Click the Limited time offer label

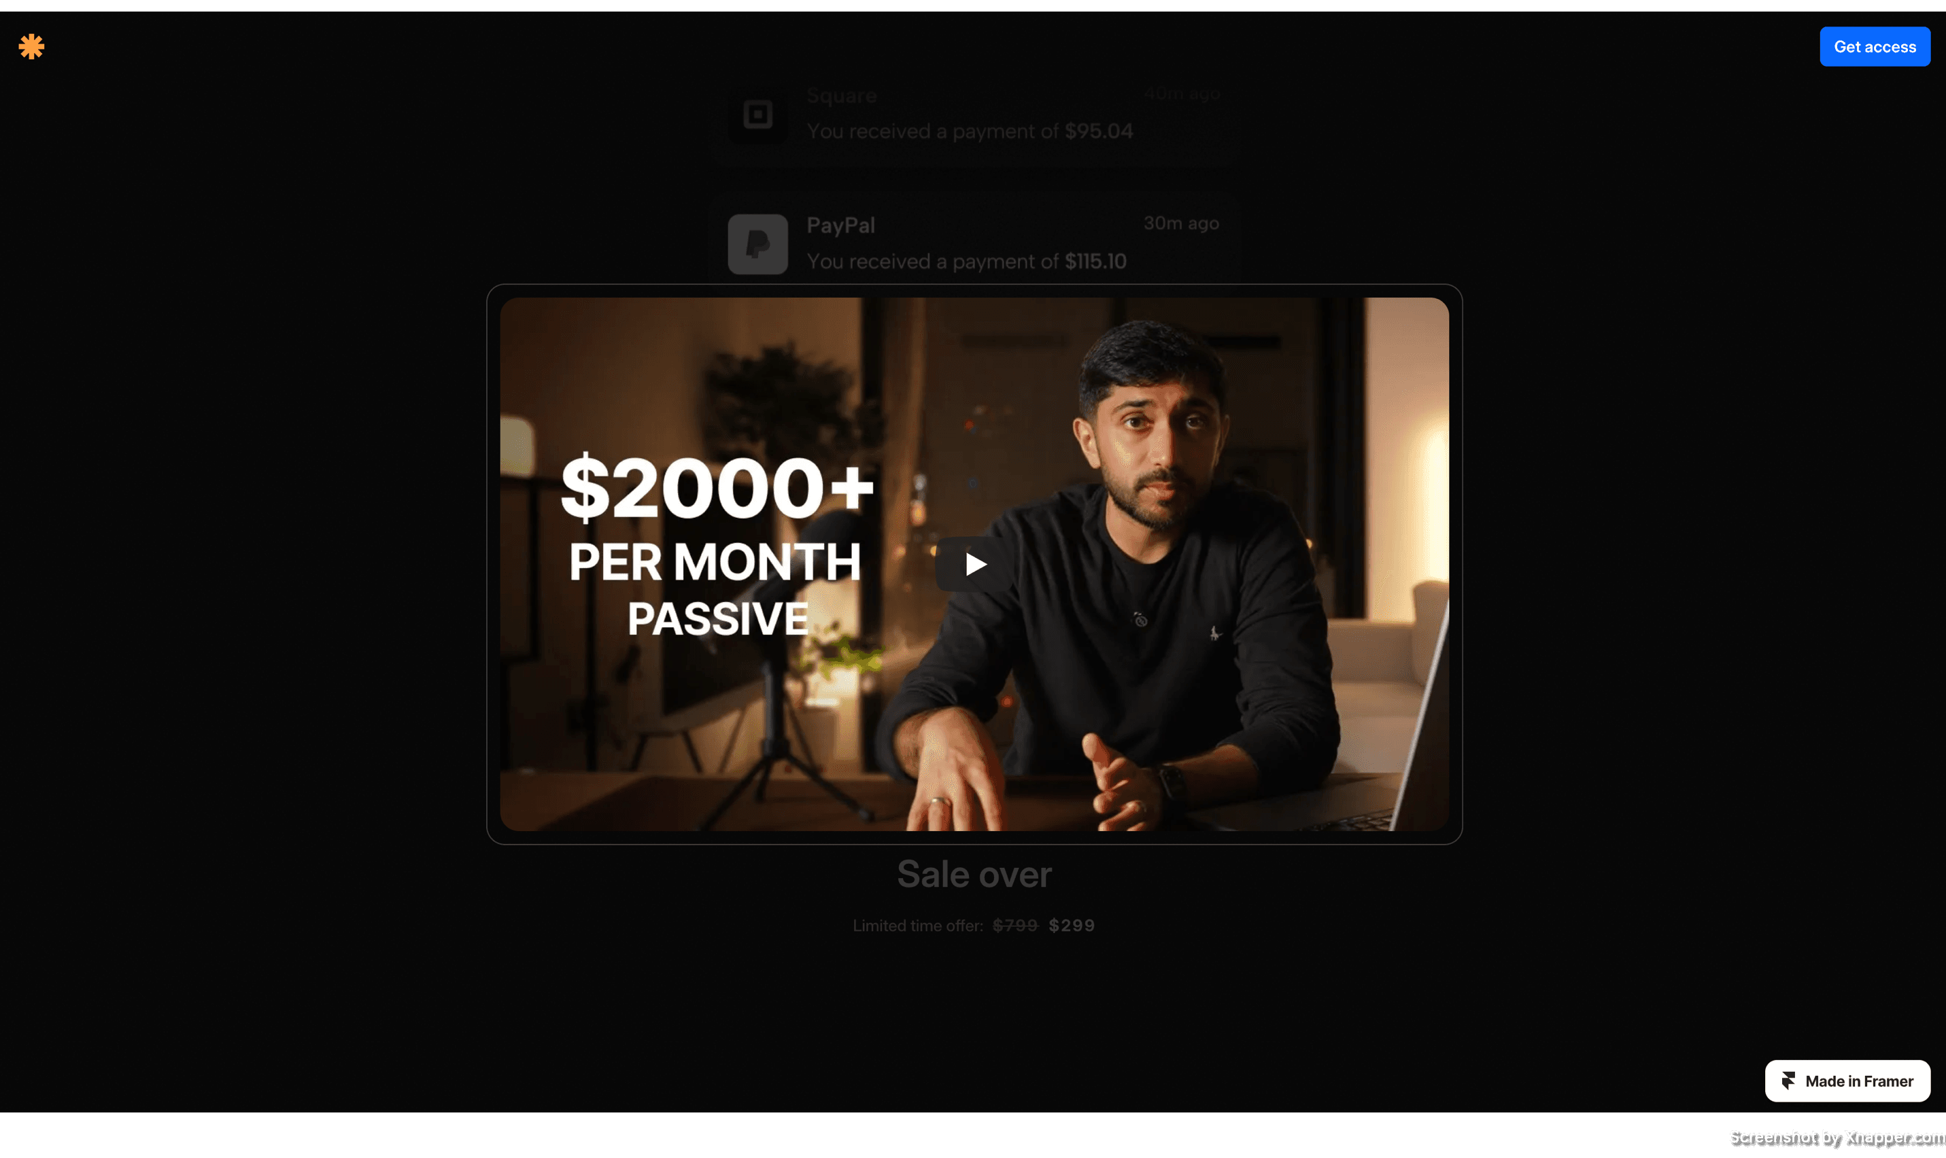[917, 926]
